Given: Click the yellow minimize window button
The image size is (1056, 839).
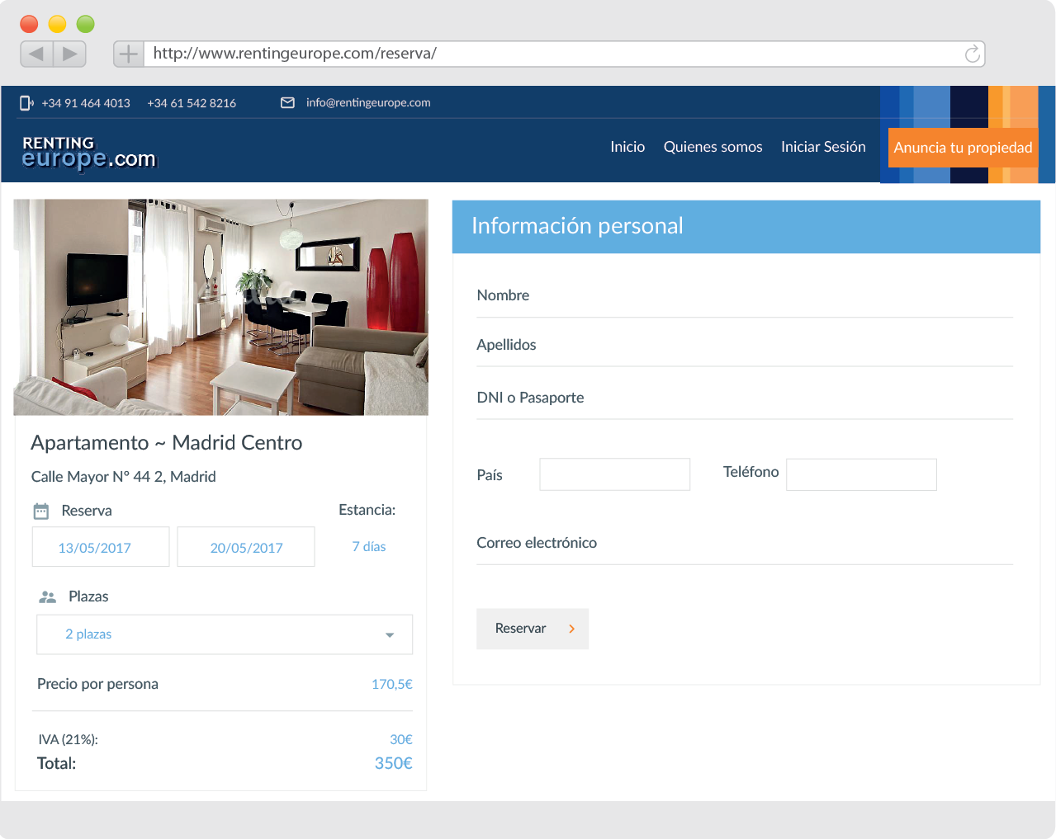Looking at the screenshot, I should pos(57,24).
